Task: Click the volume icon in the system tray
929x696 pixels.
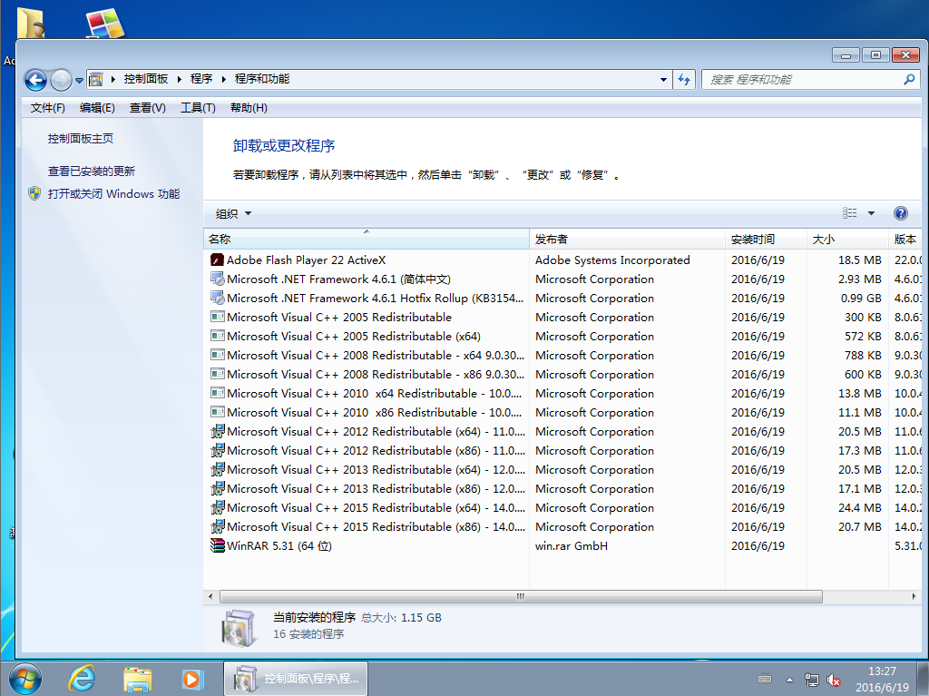Action: coord(834,679)
